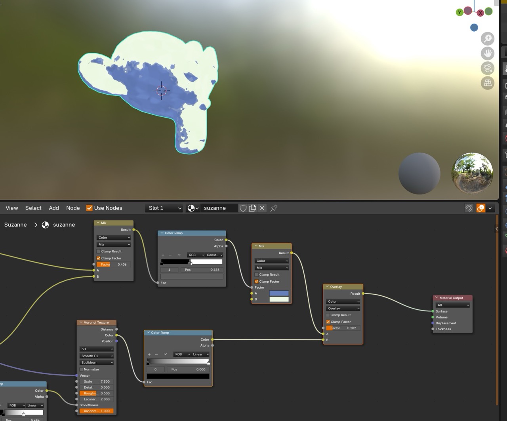Click the Scale 7.300 field on Voronoi Texture

[x=97, y=382]
